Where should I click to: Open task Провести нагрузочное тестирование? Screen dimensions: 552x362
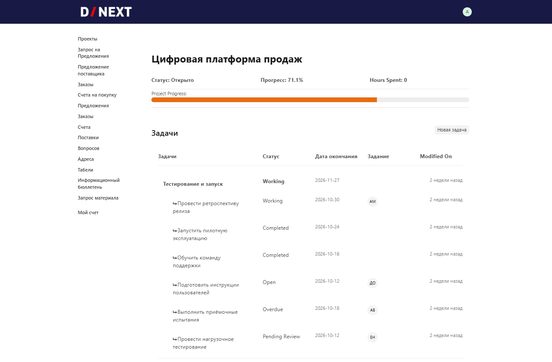click(203, 343)
